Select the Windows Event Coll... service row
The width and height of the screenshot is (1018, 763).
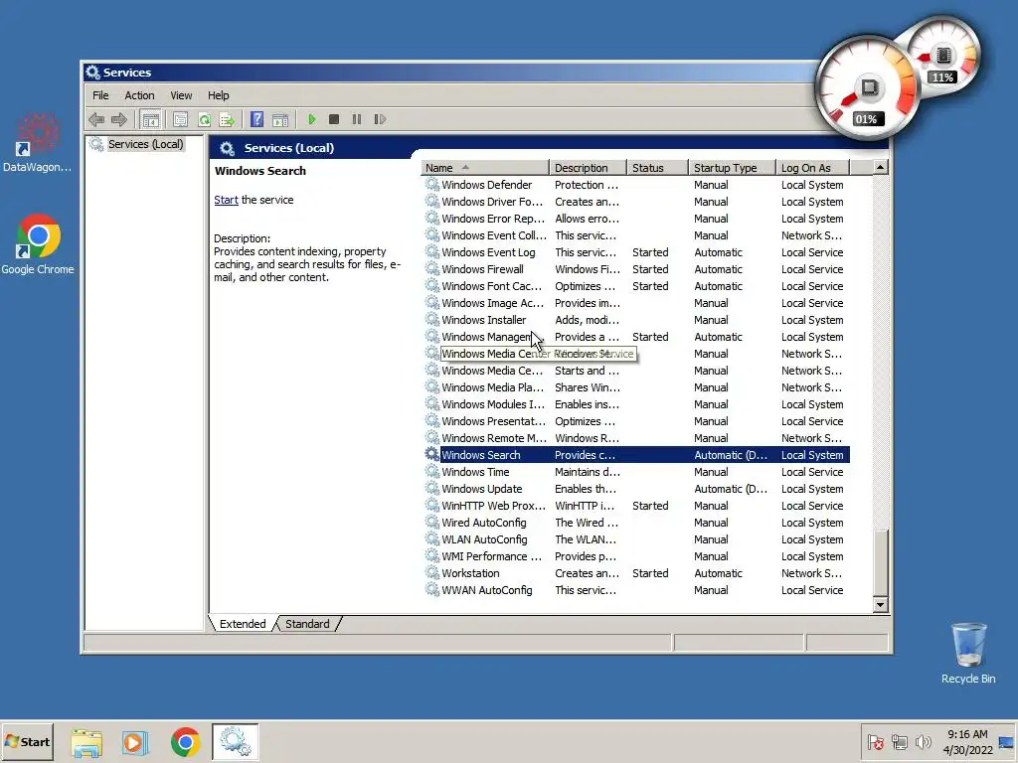(635, 235)
